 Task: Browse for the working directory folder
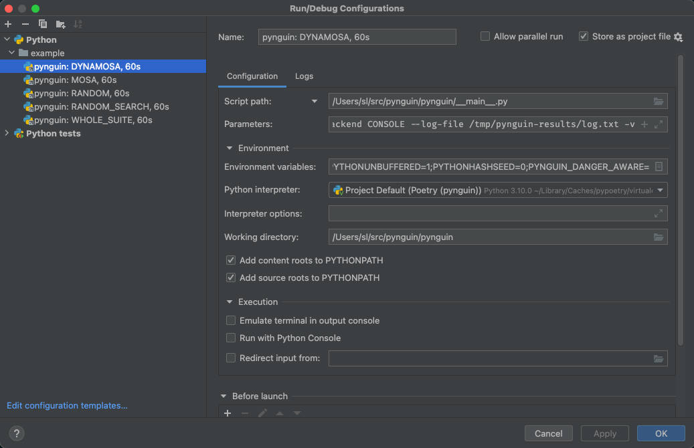pyautogui.click(x=659, y=237)
